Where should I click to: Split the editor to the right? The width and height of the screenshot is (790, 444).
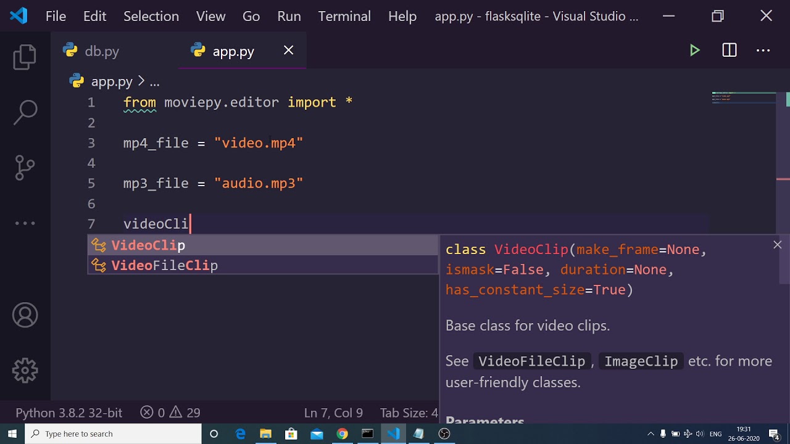[729, 51]
